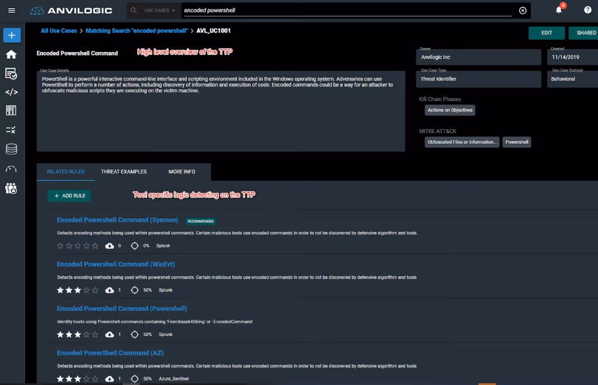Open the hamburger navigation menu
598x385 pixels.
(12, 11)
